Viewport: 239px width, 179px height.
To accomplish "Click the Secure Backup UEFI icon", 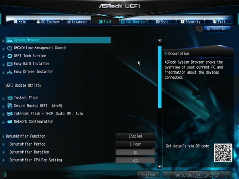I will pos(10,106).
